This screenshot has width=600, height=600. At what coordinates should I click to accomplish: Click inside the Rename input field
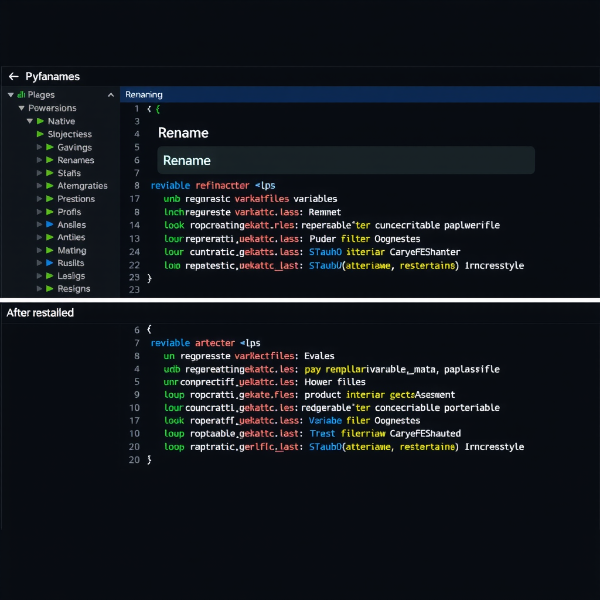346,160
